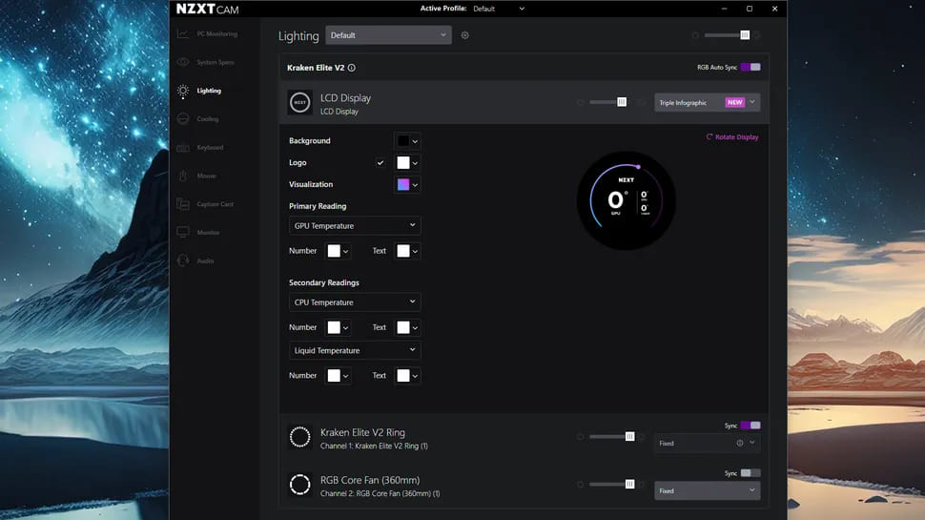Click the Cooling fan icon in sidebar
Viewport: 925px width, 520px height.
click(183, 119)
